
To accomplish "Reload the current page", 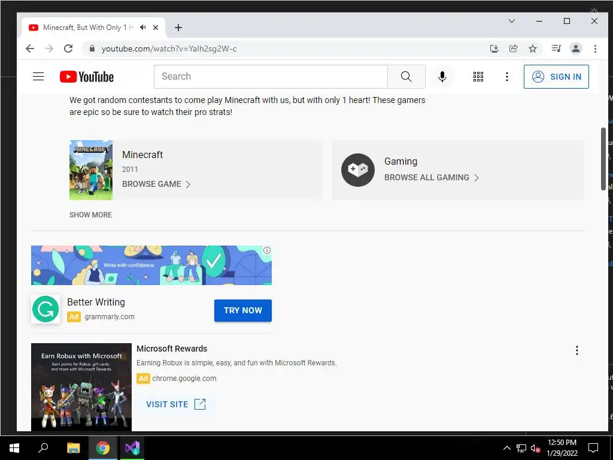I will pyautogui.click(x=68, y=49).
